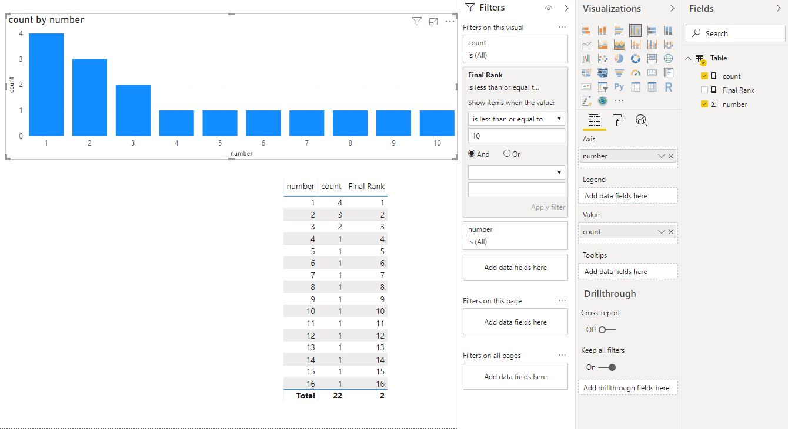This screenshot has width=788, height=429.
Task: Open the Get more visuals ellipsis
Action: [x=619, y=101]
